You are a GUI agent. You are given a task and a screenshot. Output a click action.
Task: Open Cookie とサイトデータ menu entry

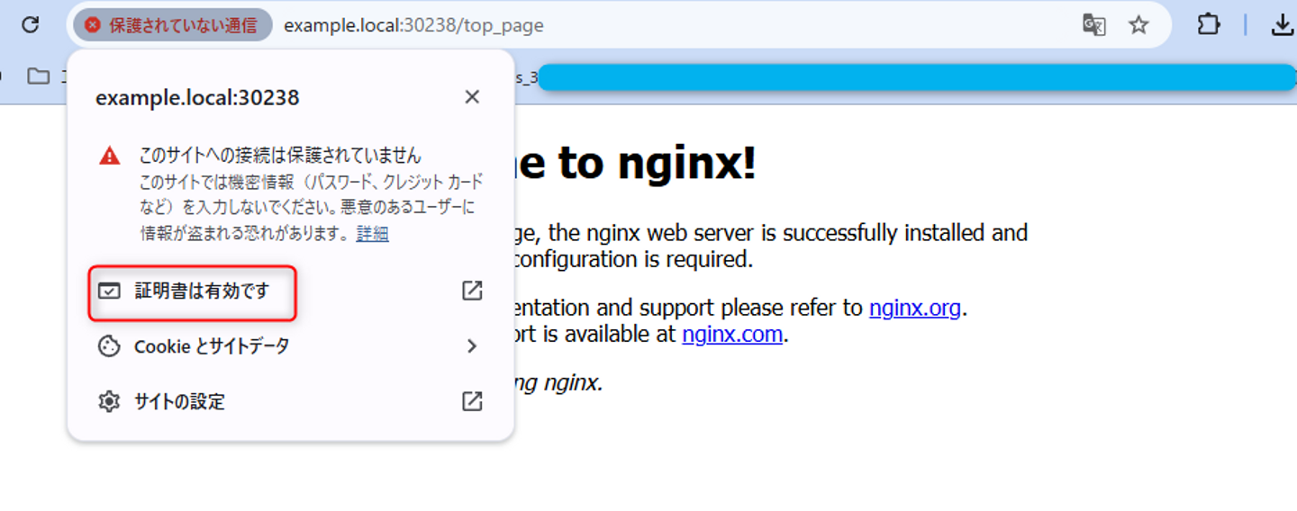coord(291,346)
